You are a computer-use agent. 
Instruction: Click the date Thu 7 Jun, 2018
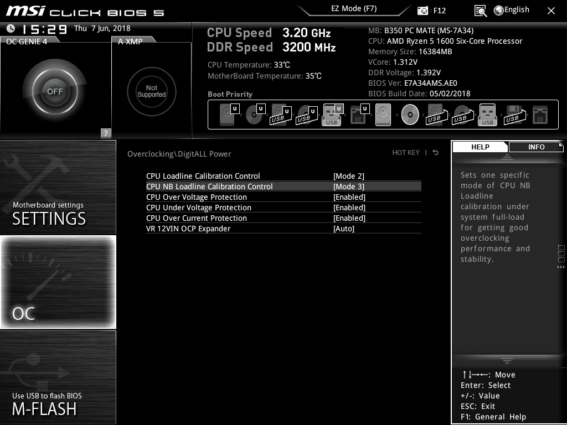click(x=102, y=28)
